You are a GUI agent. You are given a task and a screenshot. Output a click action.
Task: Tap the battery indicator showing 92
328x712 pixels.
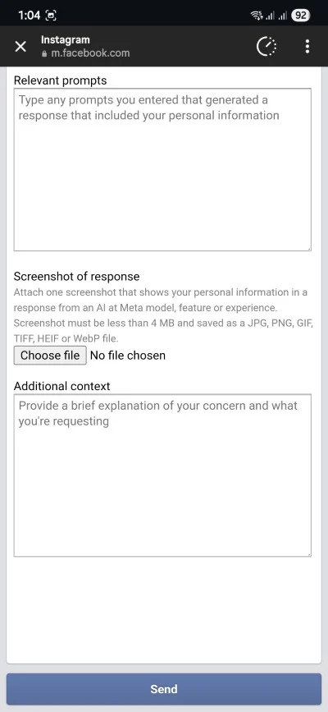tap(300, 16)
